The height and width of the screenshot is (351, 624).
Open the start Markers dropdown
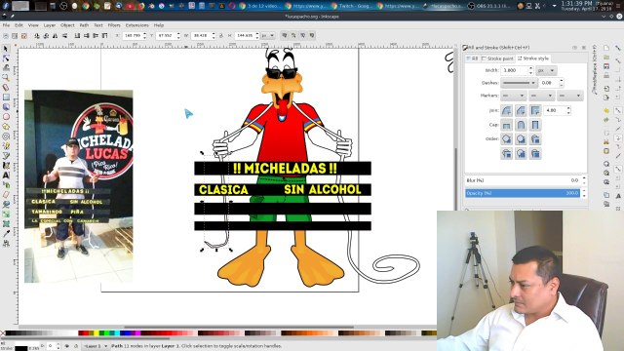tap(514, 96)
